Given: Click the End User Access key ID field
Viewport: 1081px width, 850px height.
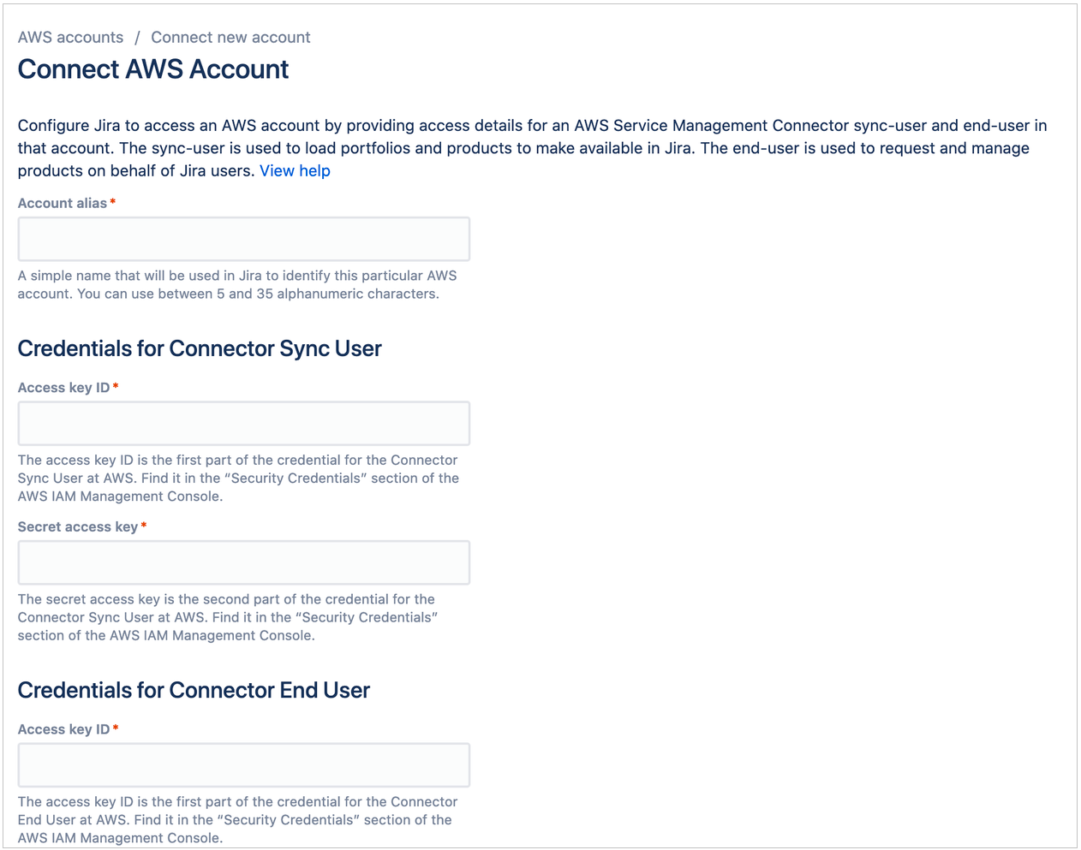Looking at the screenshot, I should [x=243, y=764].
